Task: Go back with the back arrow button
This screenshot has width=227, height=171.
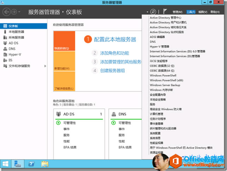Action: (6, 12)
